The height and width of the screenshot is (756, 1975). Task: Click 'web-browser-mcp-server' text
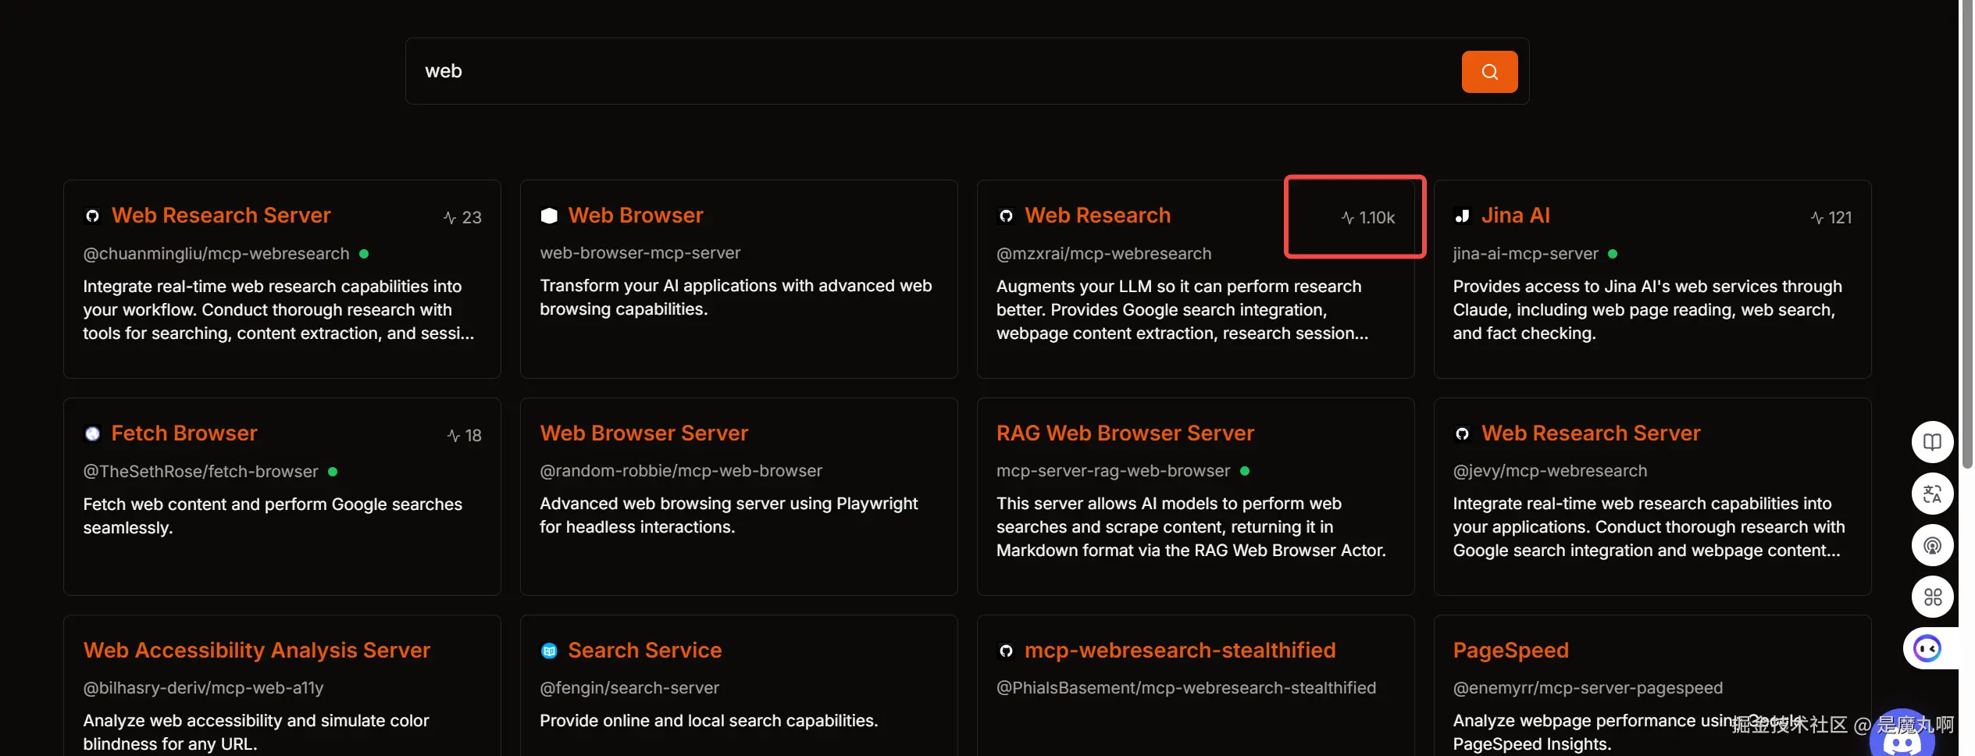640,253
